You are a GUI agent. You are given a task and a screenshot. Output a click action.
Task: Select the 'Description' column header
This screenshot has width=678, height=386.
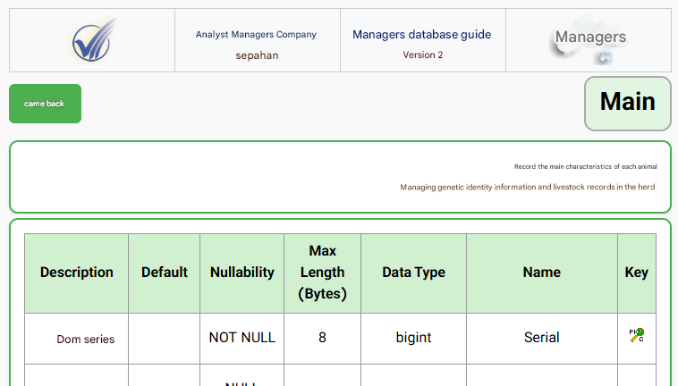77,273
